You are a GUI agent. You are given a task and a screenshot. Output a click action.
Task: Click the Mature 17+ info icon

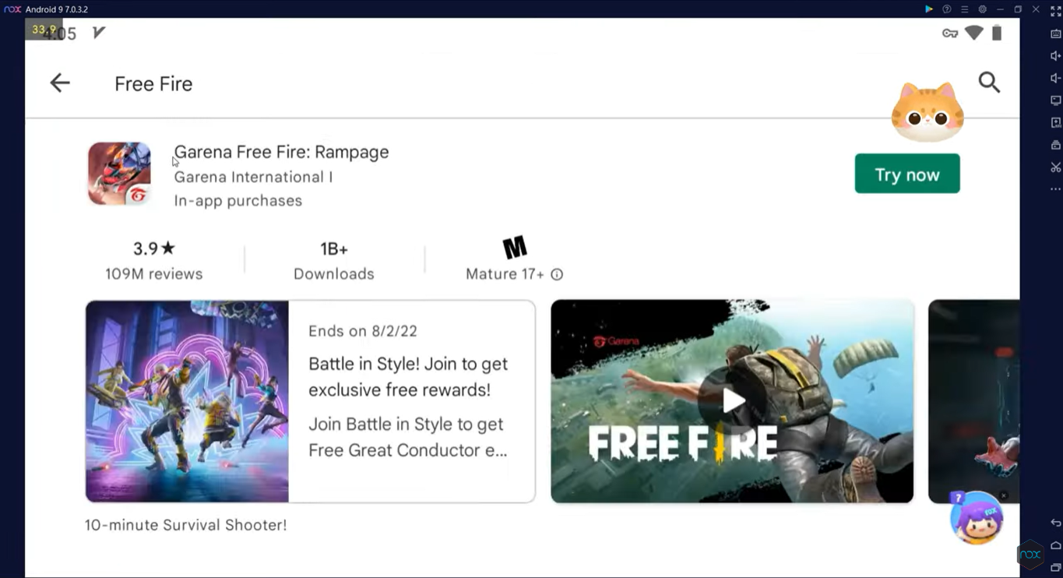557,274
